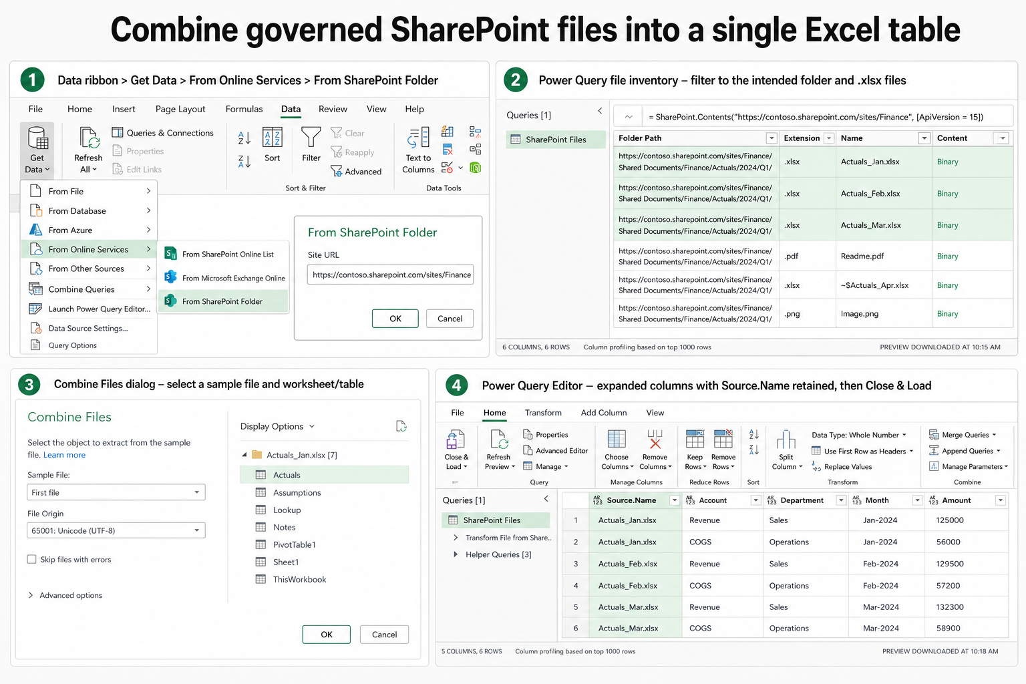Open the Sample File dropdown
This screenshot has width=1026, height=684.
116,492
